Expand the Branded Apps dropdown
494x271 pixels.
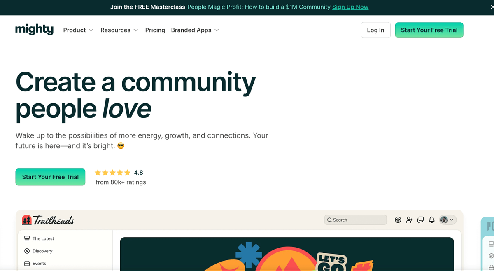click(x=195, y=30)
